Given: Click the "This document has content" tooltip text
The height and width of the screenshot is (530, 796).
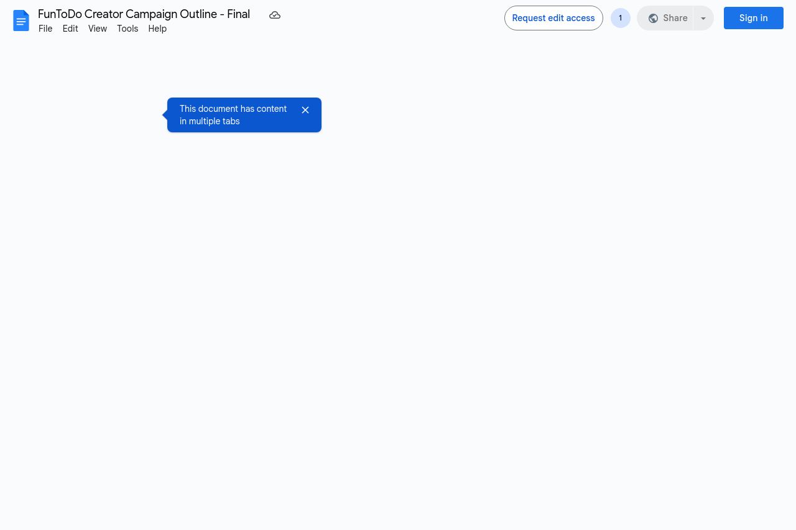Looking at the screenshot, I should click(x=233, y=109).
